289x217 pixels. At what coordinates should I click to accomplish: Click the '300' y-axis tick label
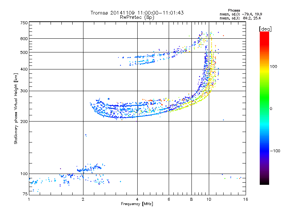click(24, 91)
